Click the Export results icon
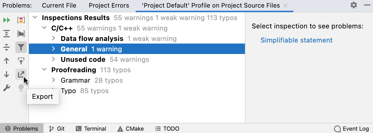This screenshot has height=133, width=373. point(21,75)
